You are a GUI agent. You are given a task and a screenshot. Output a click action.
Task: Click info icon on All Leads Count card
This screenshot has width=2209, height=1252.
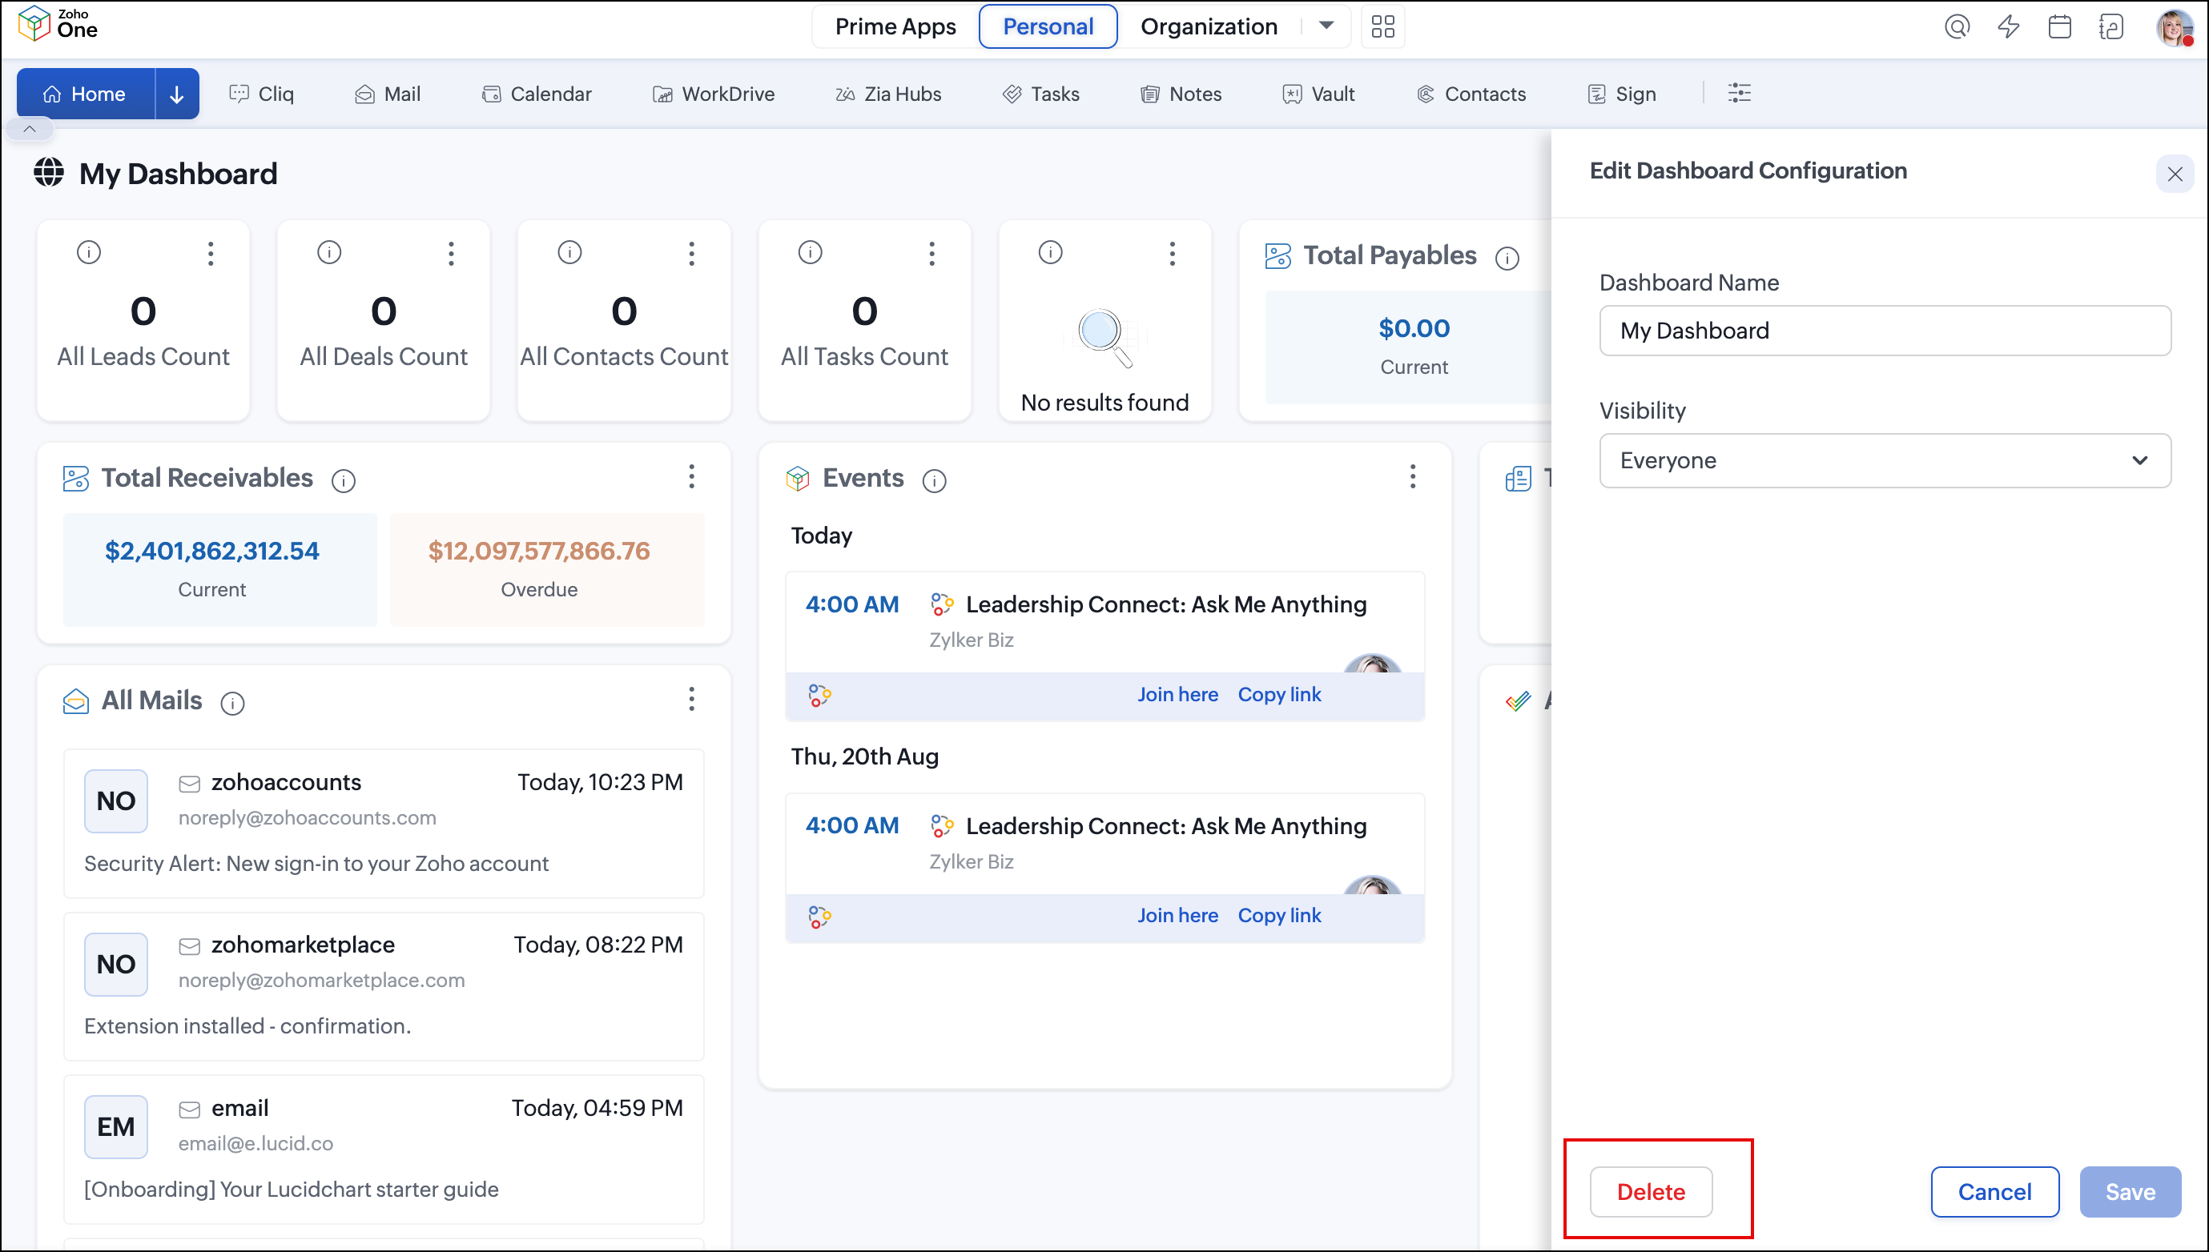89,252
